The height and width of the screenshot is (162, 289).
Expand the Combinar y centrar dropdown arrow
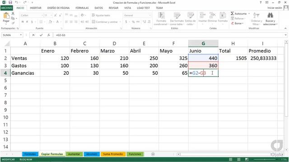coord(120,22)
